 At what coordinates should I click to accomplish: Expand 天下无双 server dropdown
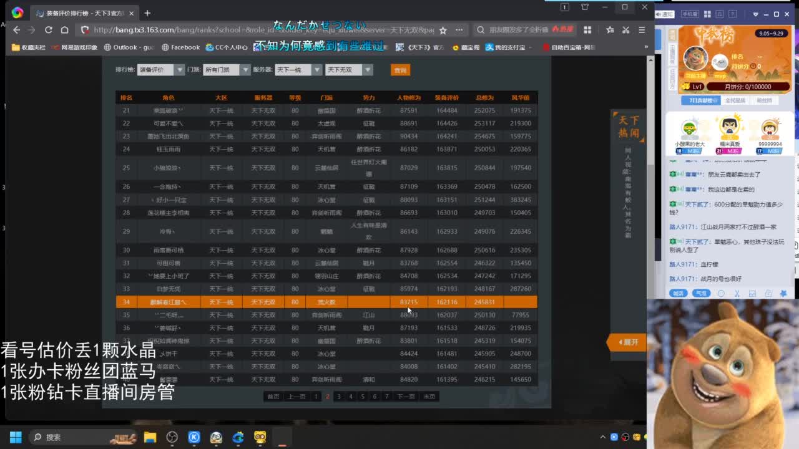[348, 70]
